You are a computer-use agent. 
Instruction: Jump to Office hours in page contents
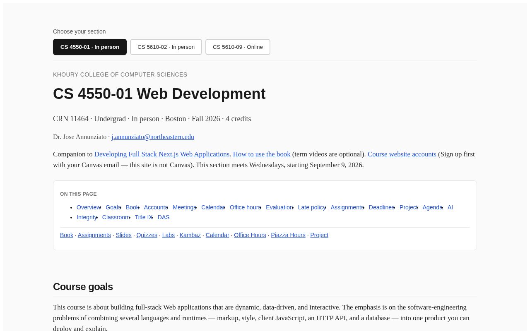pyautogui.click(x=245, y=207)
